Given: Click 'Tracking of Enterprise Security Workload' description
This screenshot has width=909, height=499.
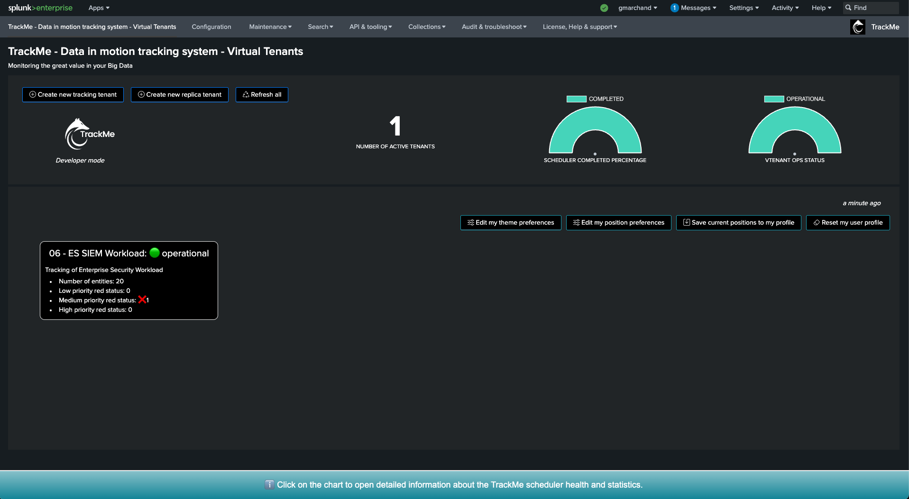Looking at the screenshot, I should click(x=104, y=270).
